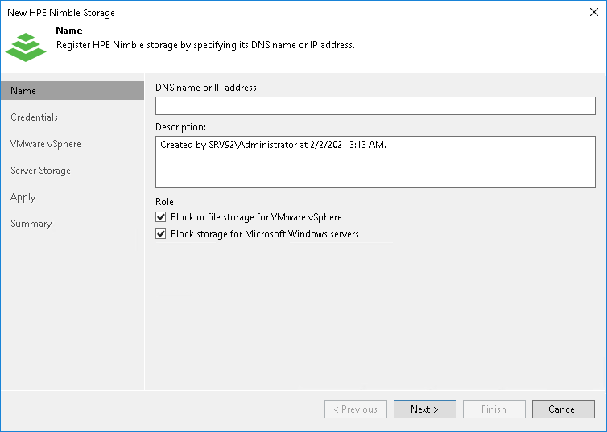Uncheck Block or file storage for VMware vSphere

[161, 217]
